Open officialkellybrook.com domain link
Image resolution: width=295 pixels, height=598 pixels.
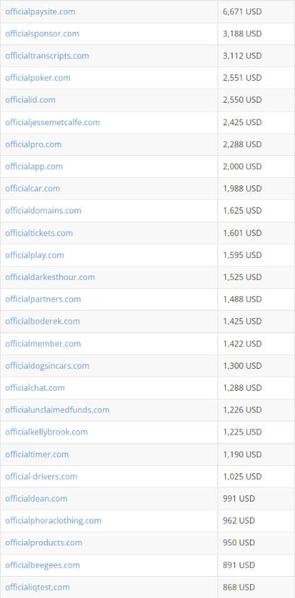(x=46, y=432)
